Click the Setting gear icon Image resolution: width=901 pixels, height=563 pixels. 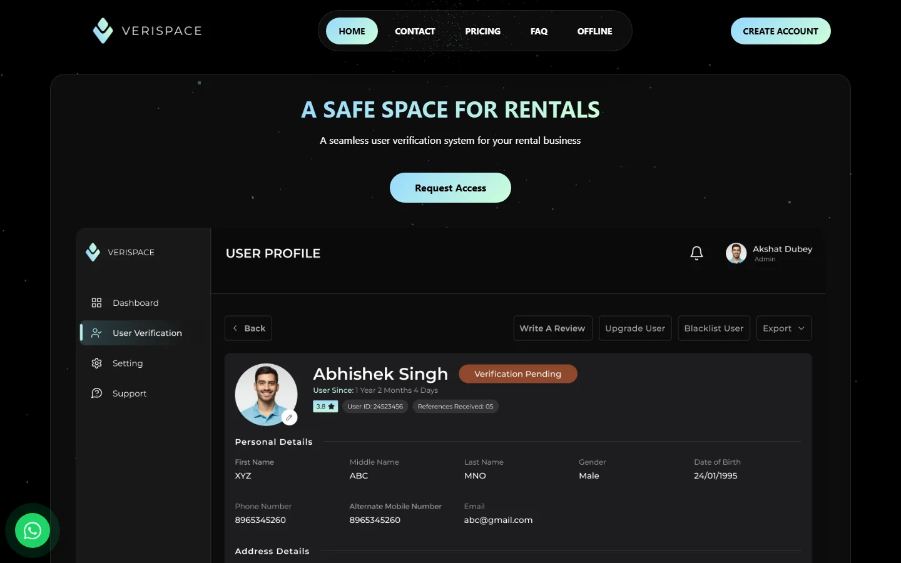96,363
